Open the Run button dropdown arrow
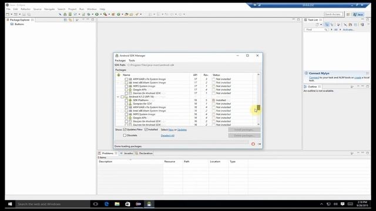This screenshot has width=376, height=211. click(101, 14)
